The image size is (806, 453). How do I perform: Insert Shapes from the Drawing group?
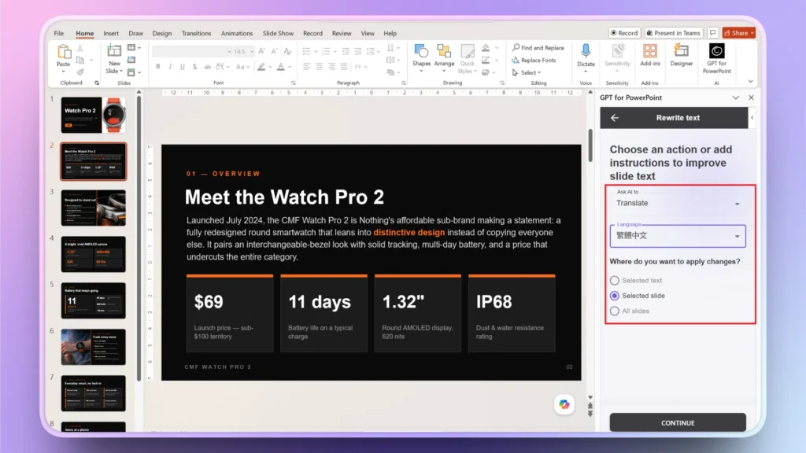(x=421, y=57)
